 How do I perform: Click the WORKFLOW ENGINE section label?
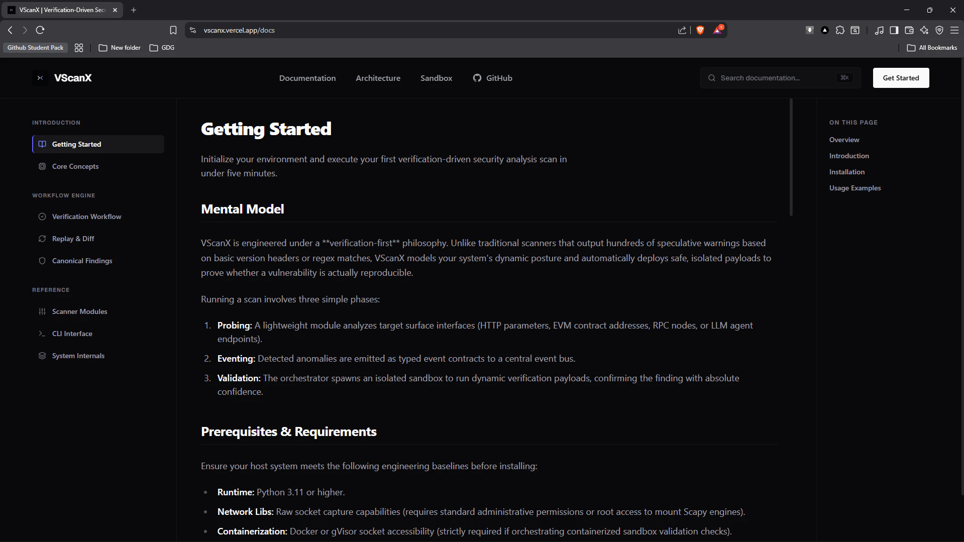[x=64, y=195]
